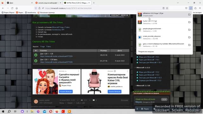Click green download icon for 1.20 fabric row
Image resolution: width=203 pixels, height=114 pixels.
36,61
